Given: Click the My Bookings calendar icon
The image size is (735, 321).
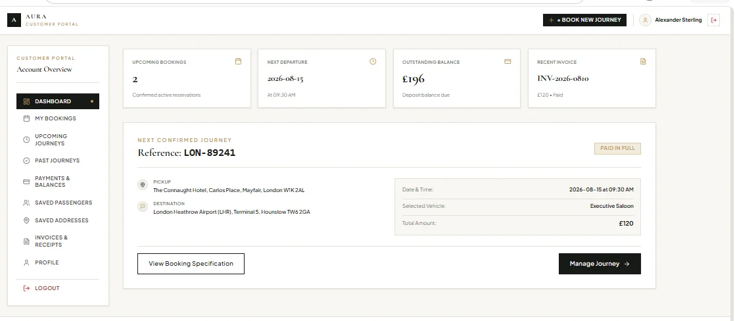Looking at the screenshot, I should point(27,119).
